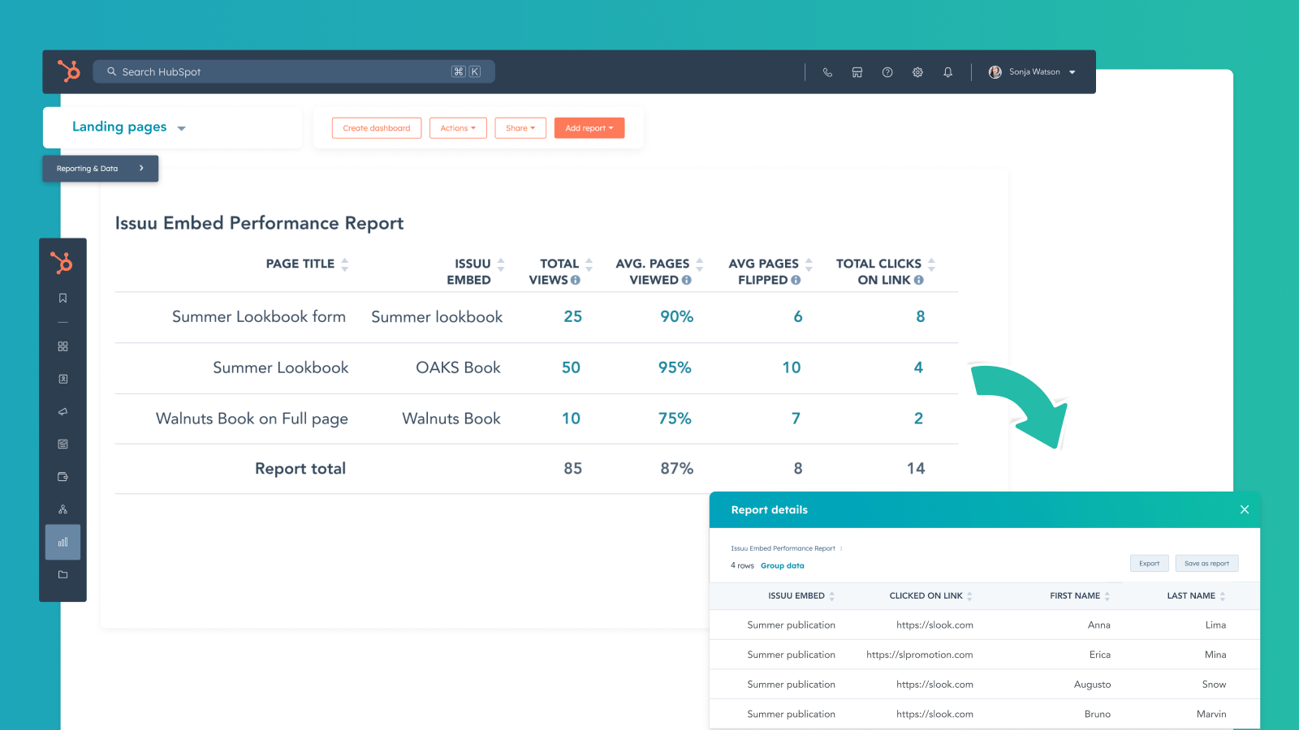Click the megaphone marketing sidebar icon
Viewport: 1299px width, 730px height.
tap(63, 412)
